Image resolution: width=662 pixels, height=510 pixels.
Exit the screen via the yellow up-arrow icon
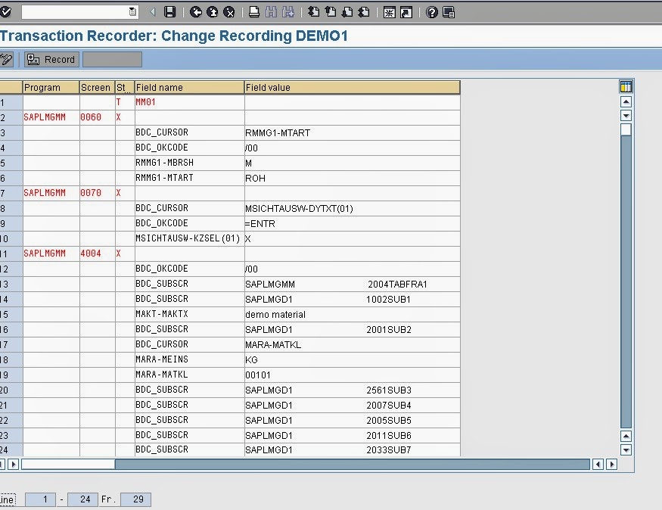coord(213,11)
